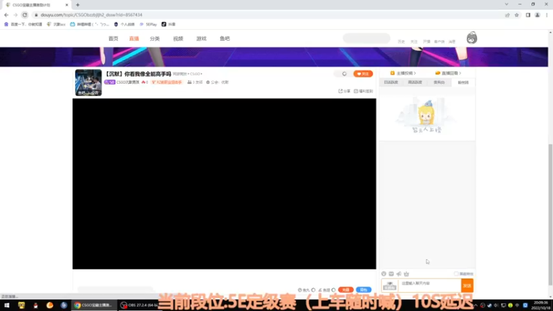Open the 视频 nav item

[178, 39]
